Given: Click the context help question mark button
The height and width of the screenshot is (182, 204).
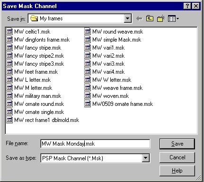Looking at the screenshot, I should click(x=187, y=6).
